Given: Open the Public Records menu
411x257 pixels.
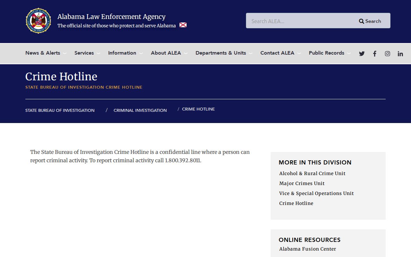Looking at the screenshot, I should point(330,53).
